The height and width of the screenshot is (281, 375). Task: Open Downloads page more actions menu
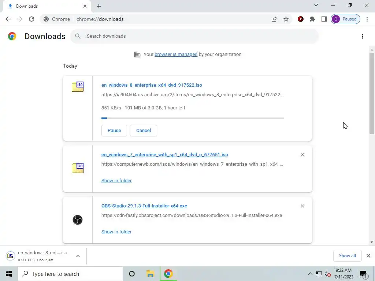tap(363, 36)
